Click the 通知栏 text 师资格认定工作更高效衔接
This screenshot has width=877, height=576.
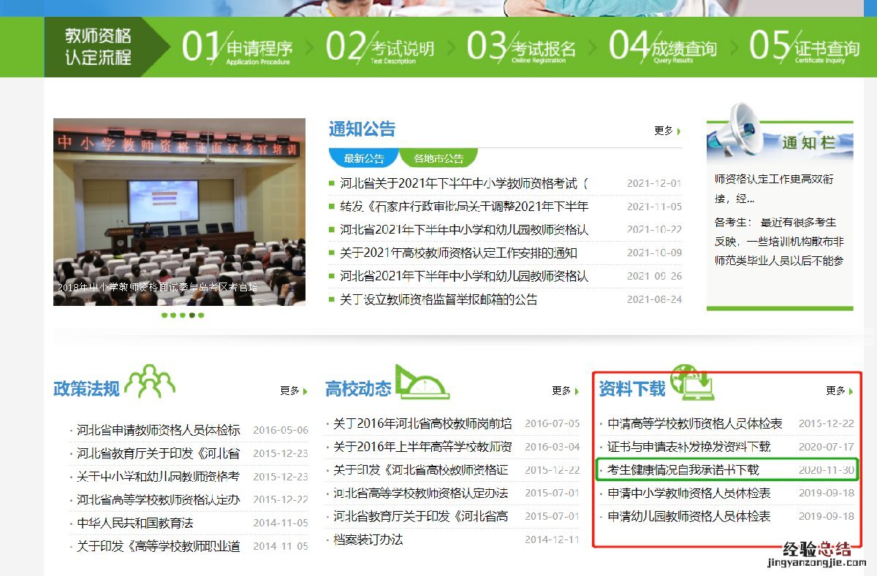coord(774,188)
